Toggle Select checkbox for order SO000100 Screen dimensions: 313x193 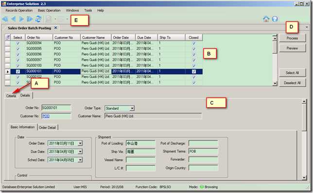click(x=18, y=65)
